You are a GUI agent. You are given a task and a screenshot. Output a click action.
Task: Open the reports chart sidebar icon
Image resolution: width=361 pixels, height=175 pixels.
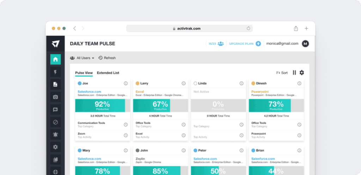click(x=55, y=84)
